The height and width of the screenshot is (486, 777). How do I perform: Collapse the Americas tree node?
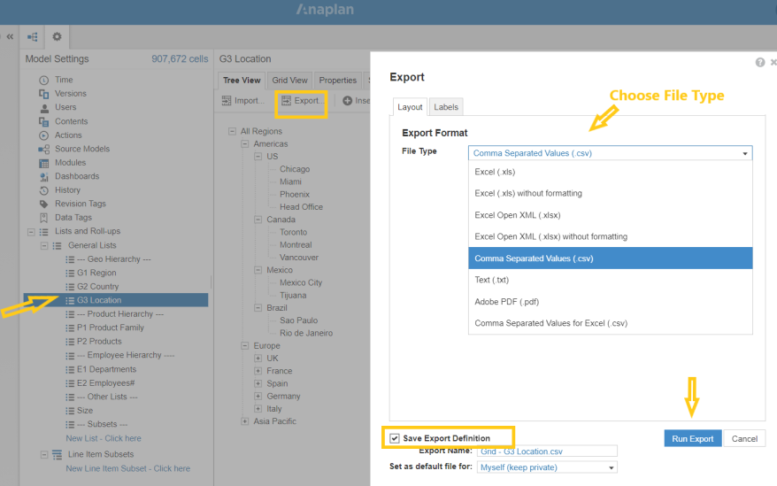click(245, 143)
